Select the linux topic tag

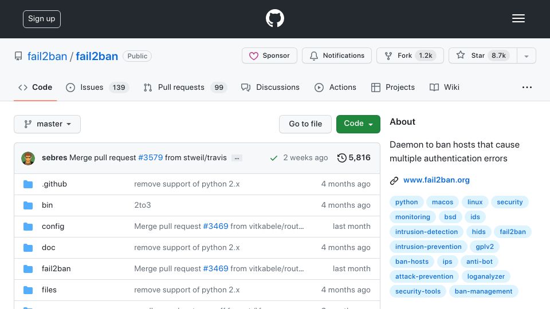[475, 202]
